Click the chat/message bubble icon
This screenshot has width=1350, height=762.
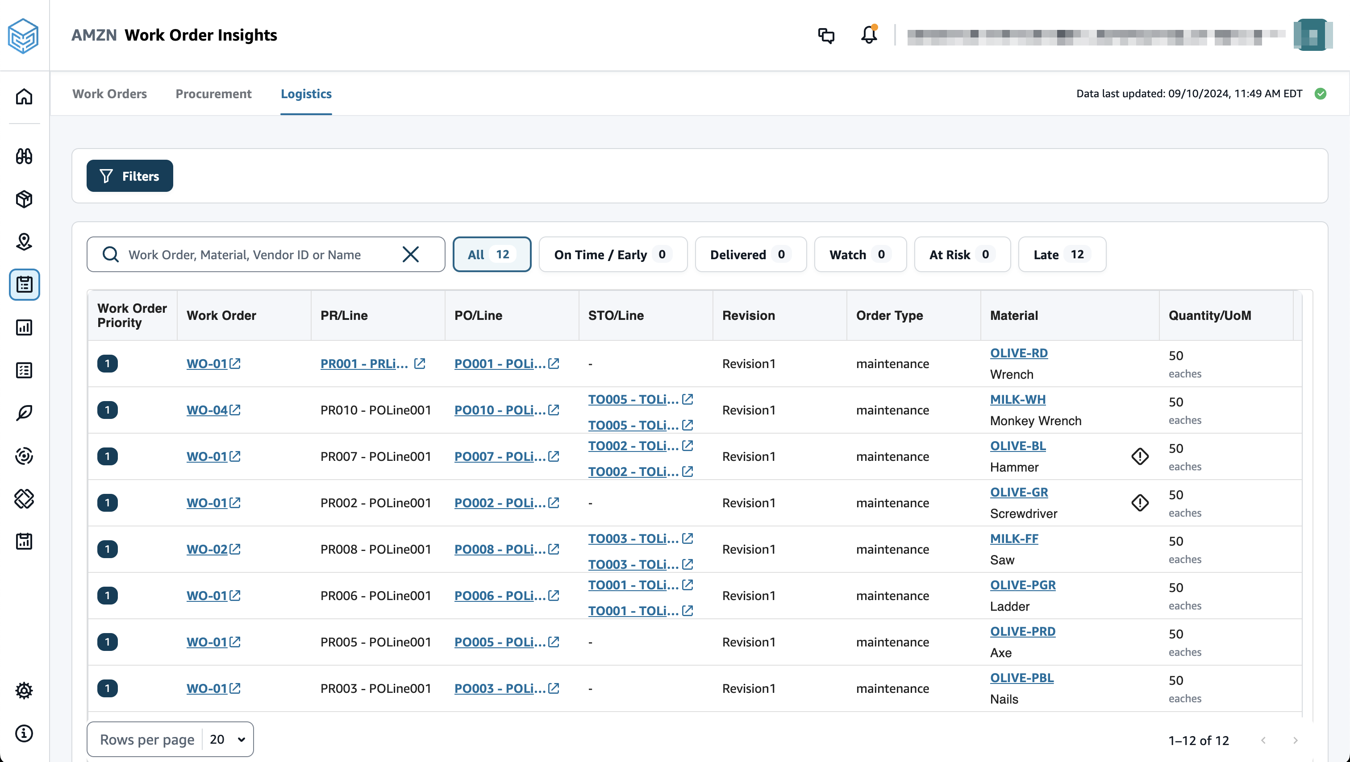pos(826,35)
